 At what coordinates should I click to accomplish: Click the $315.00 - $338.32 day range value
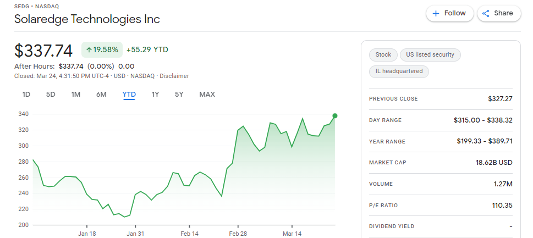coord(483,120)
